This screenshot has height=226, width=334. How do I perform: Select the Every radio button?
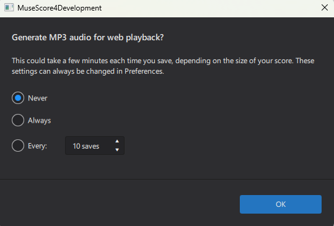(x=18, y=146)
